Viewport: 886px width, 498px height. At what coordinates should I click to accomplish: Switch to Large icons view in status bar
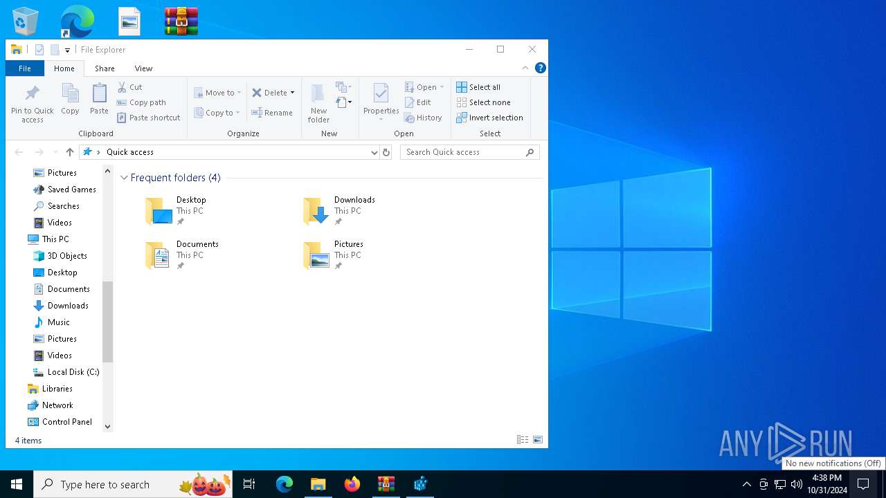point(538,440)
